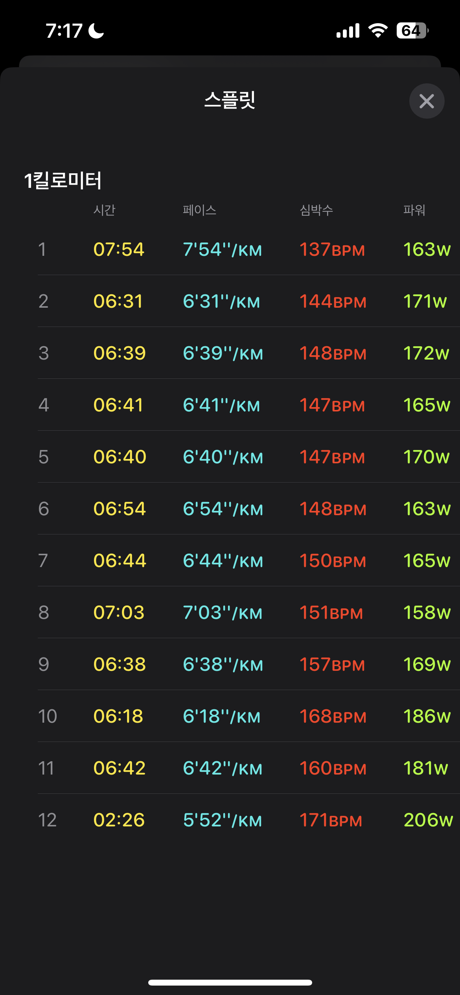Viewport: 460px width, 995px height.
Task: Tap split 3 heart rate 148BPM
Action: click(x=333, y=353)
